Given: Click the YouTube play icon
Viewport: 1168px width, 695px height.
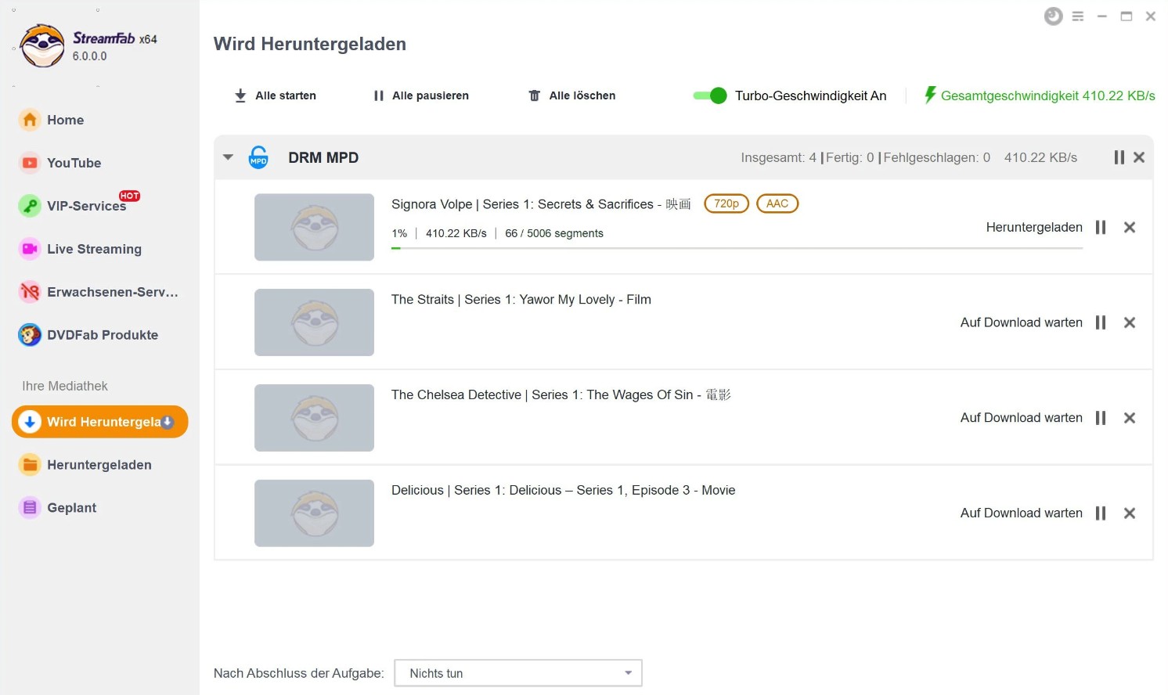Looking at the screenshot, I should (30, 163).
